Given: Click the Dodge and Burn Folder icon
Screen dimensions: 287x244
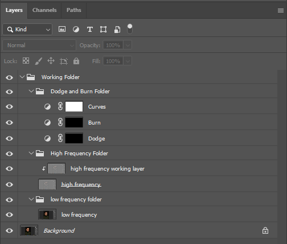Looking at the screenshot, I should tap(40, 91).
